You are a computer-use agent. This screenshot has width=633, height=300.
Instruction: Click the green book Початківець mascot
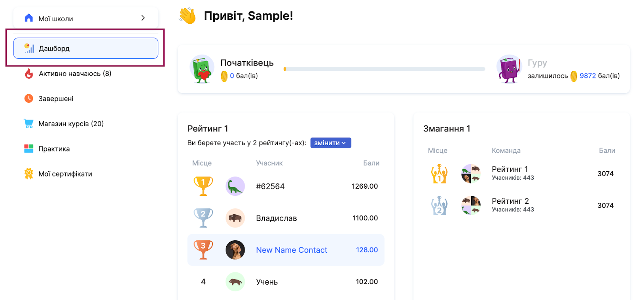(x=202, y=69)
